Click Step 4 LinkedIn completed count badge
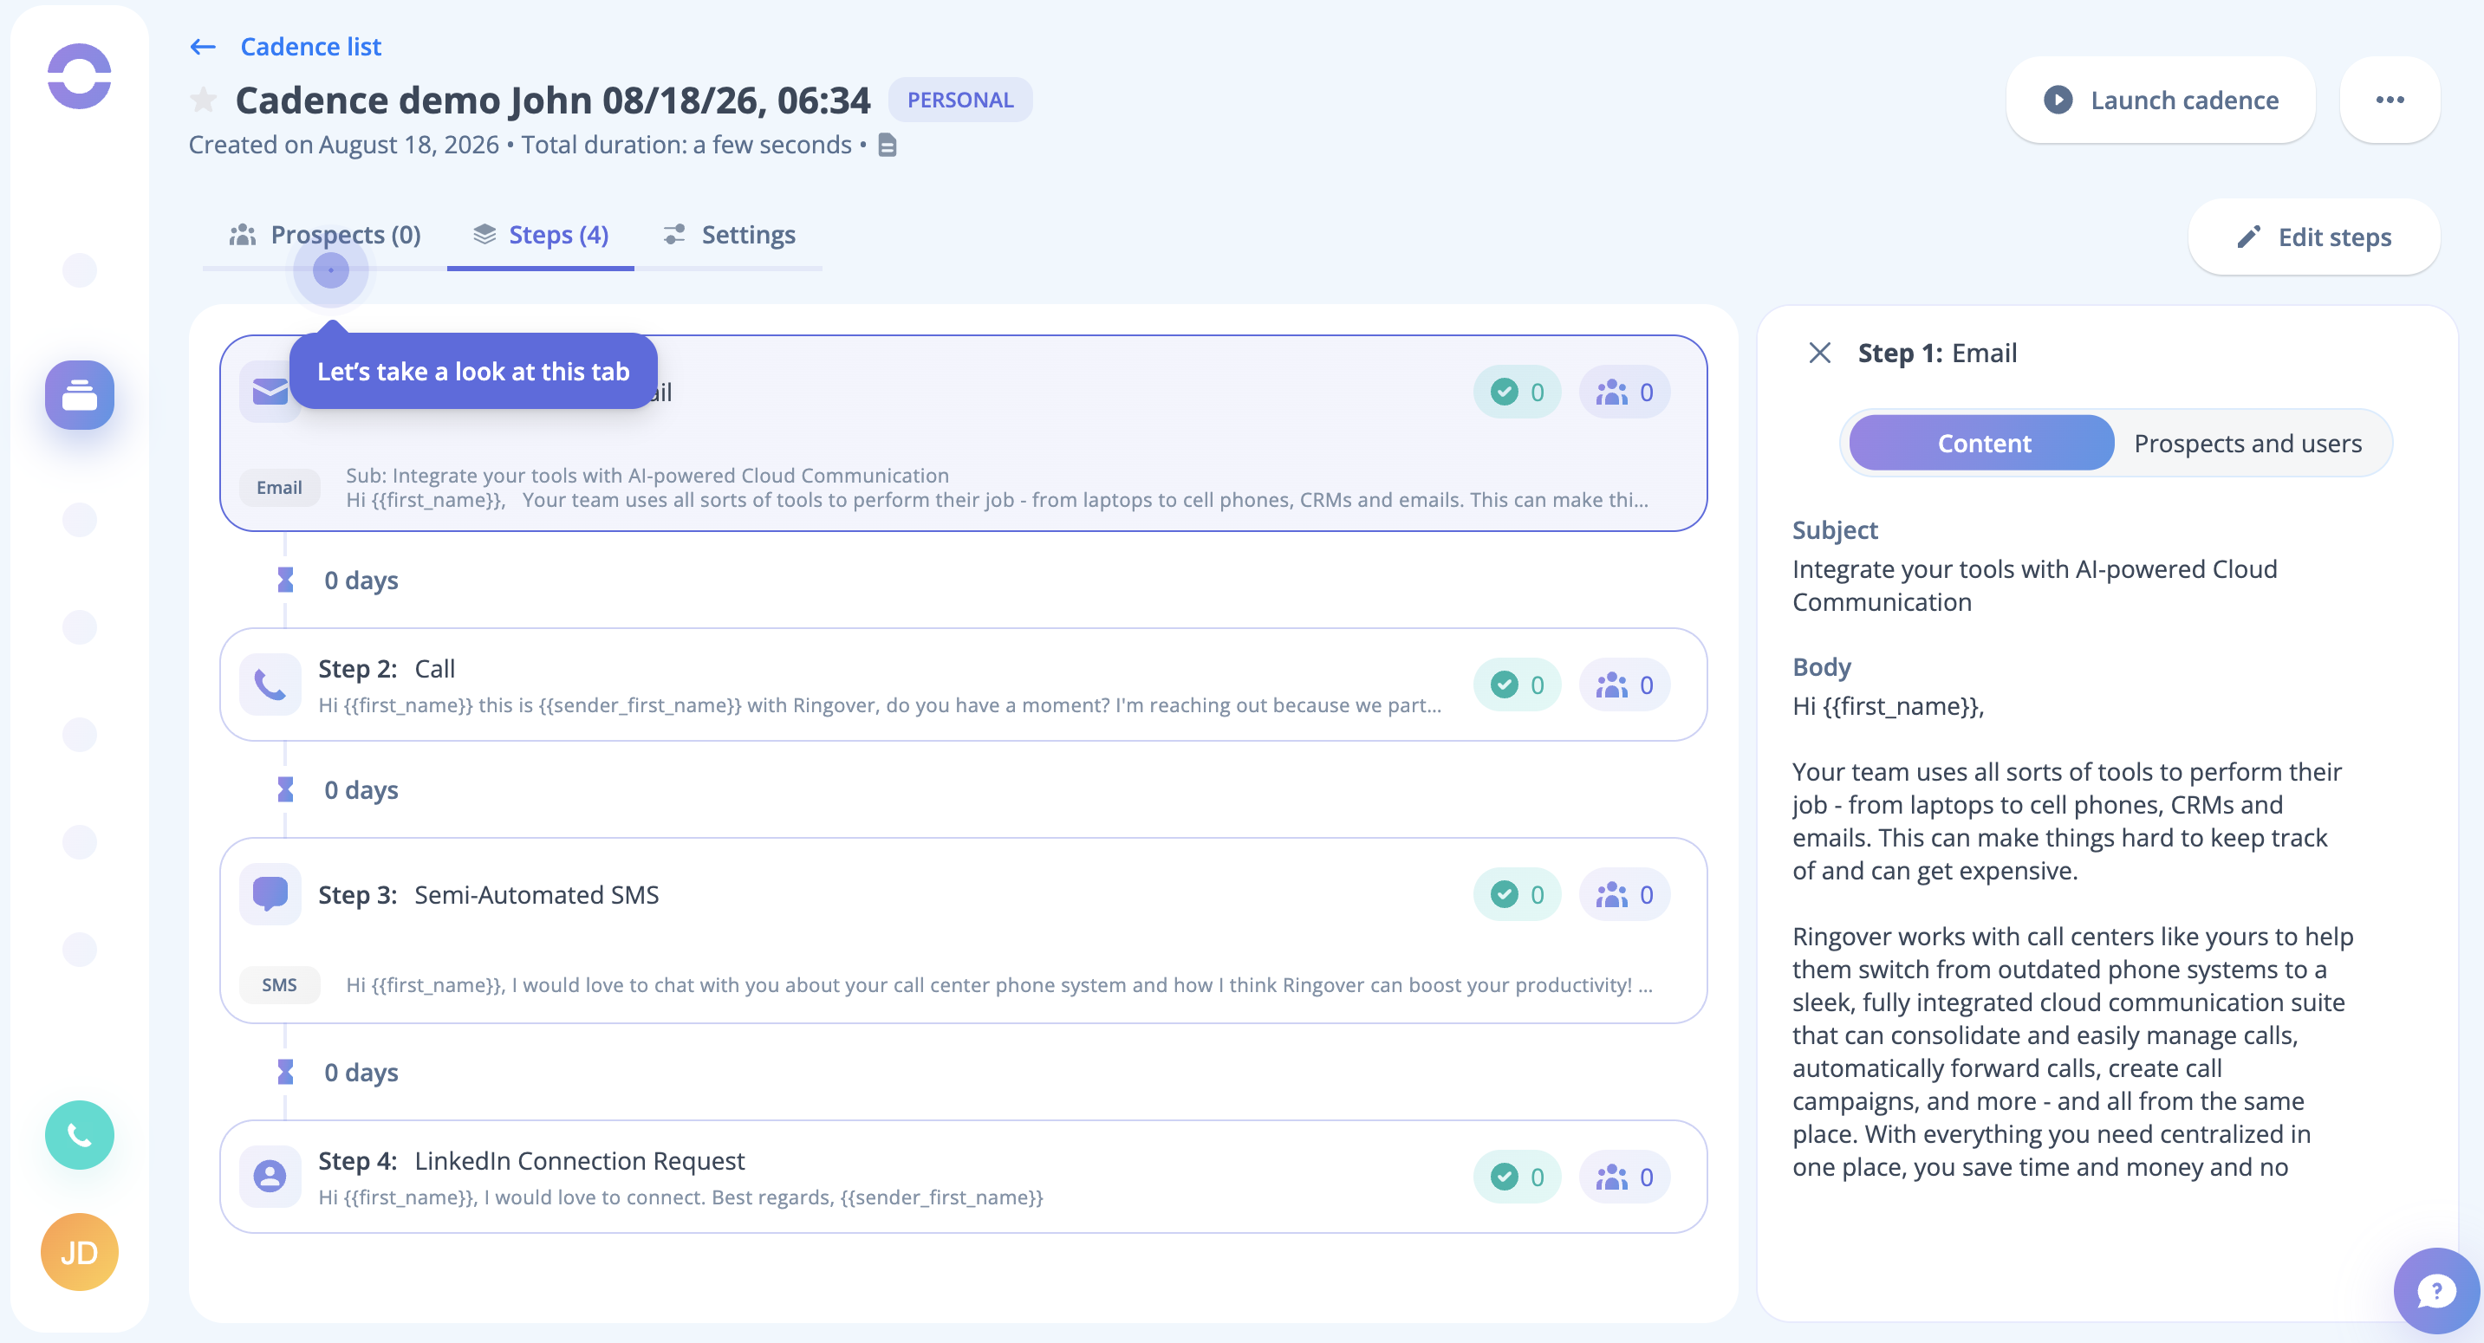Viewport: 2484px width, 1343px height. pyautogui.click(x=1517, y=1177)
